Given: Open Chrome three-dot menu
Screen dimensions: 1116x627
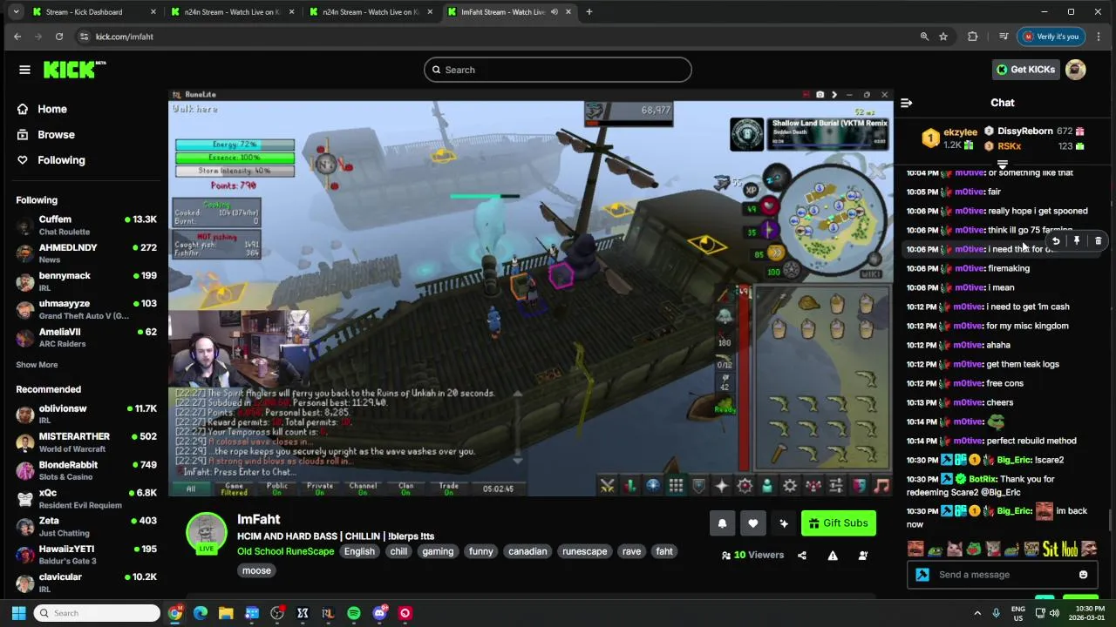Looking at the screenshot, I should (x=1099, y=37).
